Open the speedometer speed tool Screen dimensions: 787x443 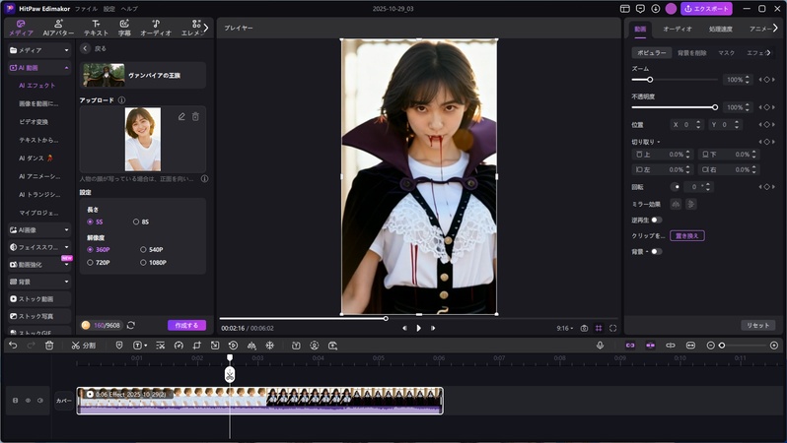click(179, 346)
